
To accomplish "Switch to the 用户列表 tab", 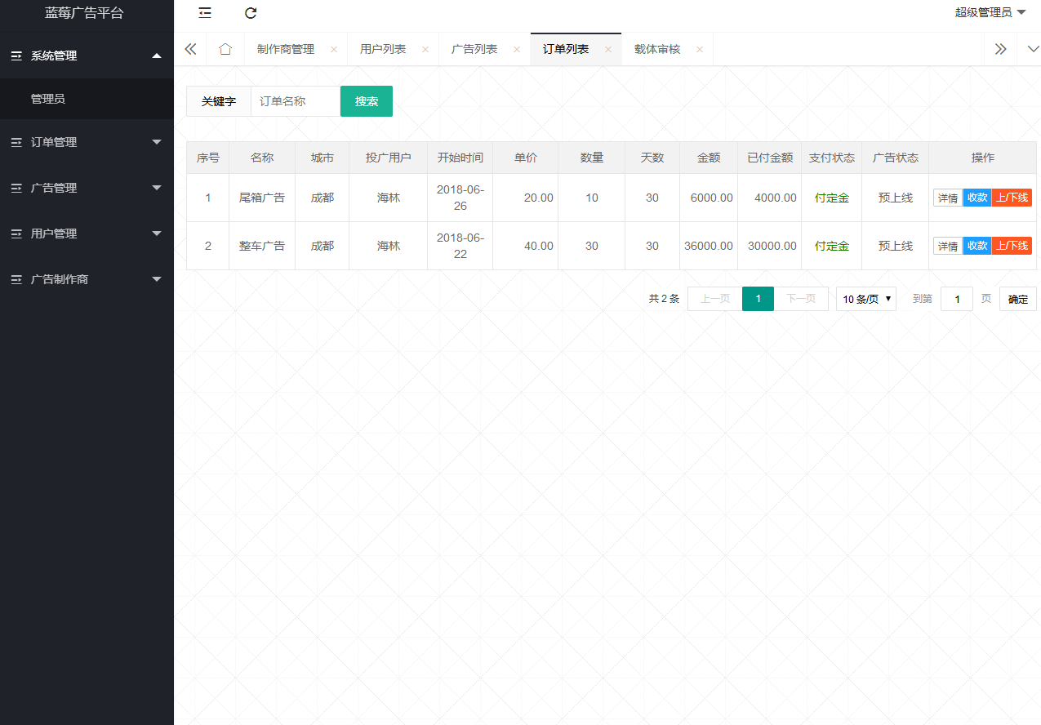I will click(383, 49).
